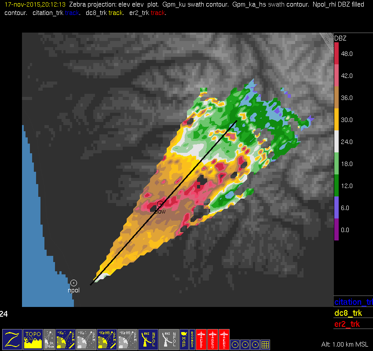Screen dimensions: 373x351
Task: Click the yellow 30.0 DBZ color bar segment
Action: (x=336, y=119)
